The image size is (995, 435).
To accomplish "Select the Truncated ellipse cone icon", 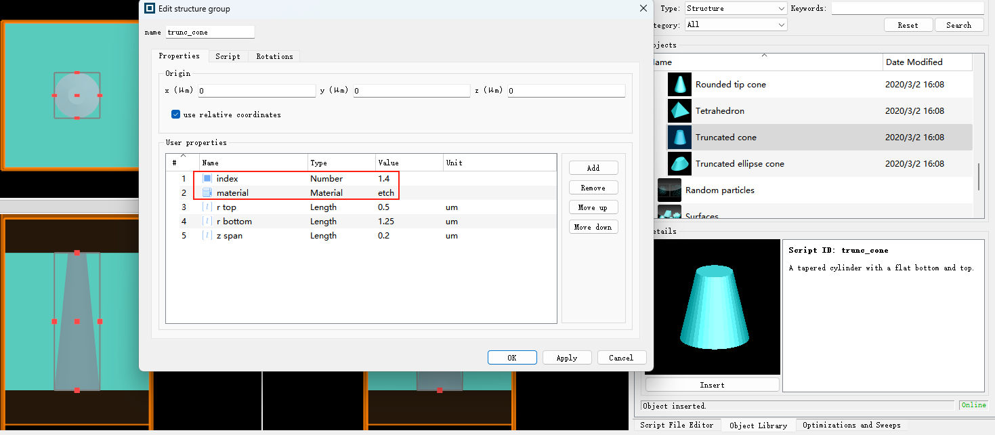I will click(x=679, y=164).
